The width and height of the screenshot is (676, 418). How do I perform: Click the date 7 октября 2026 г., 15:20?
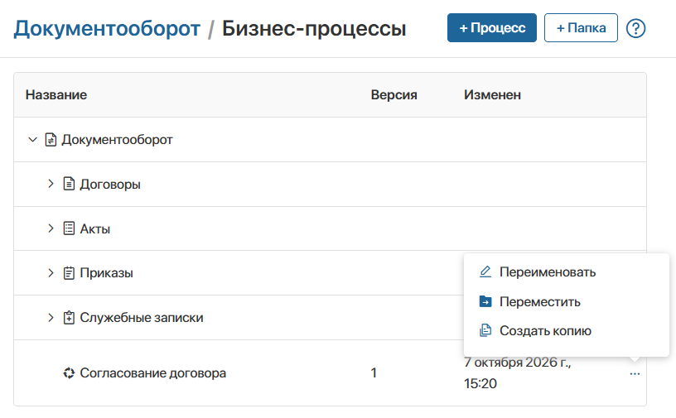click(517, 373)
